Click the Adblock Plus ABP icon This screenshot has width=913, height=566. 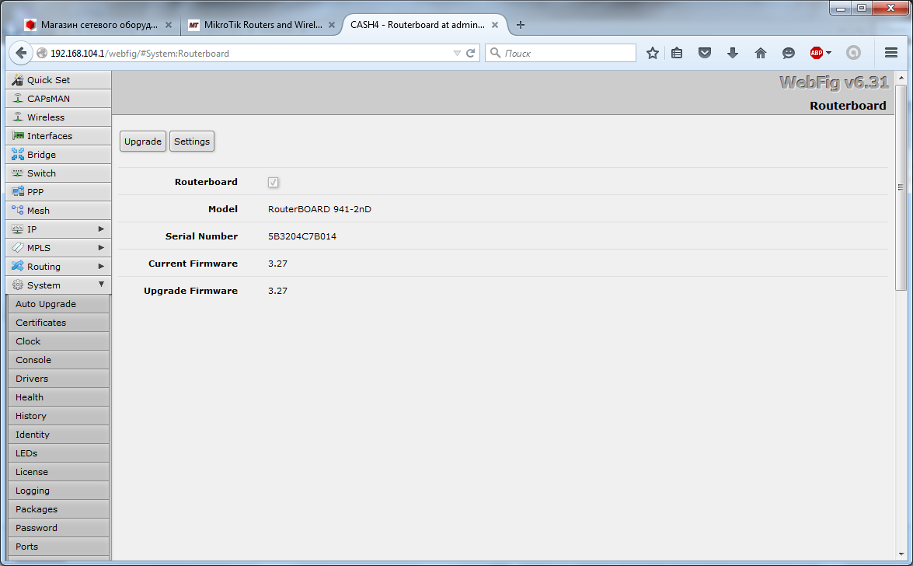817,53
